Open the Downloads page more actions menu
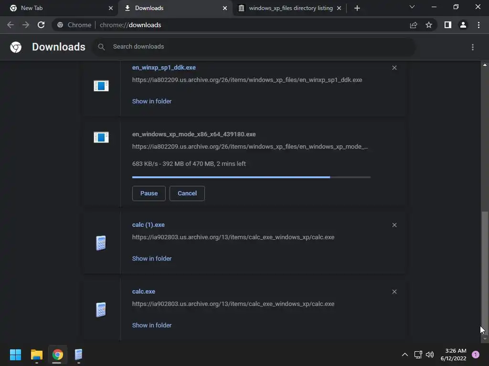Image resolution: width=489 pixels, height=366 pixels. pyautogui.click(x=473, y=47)
